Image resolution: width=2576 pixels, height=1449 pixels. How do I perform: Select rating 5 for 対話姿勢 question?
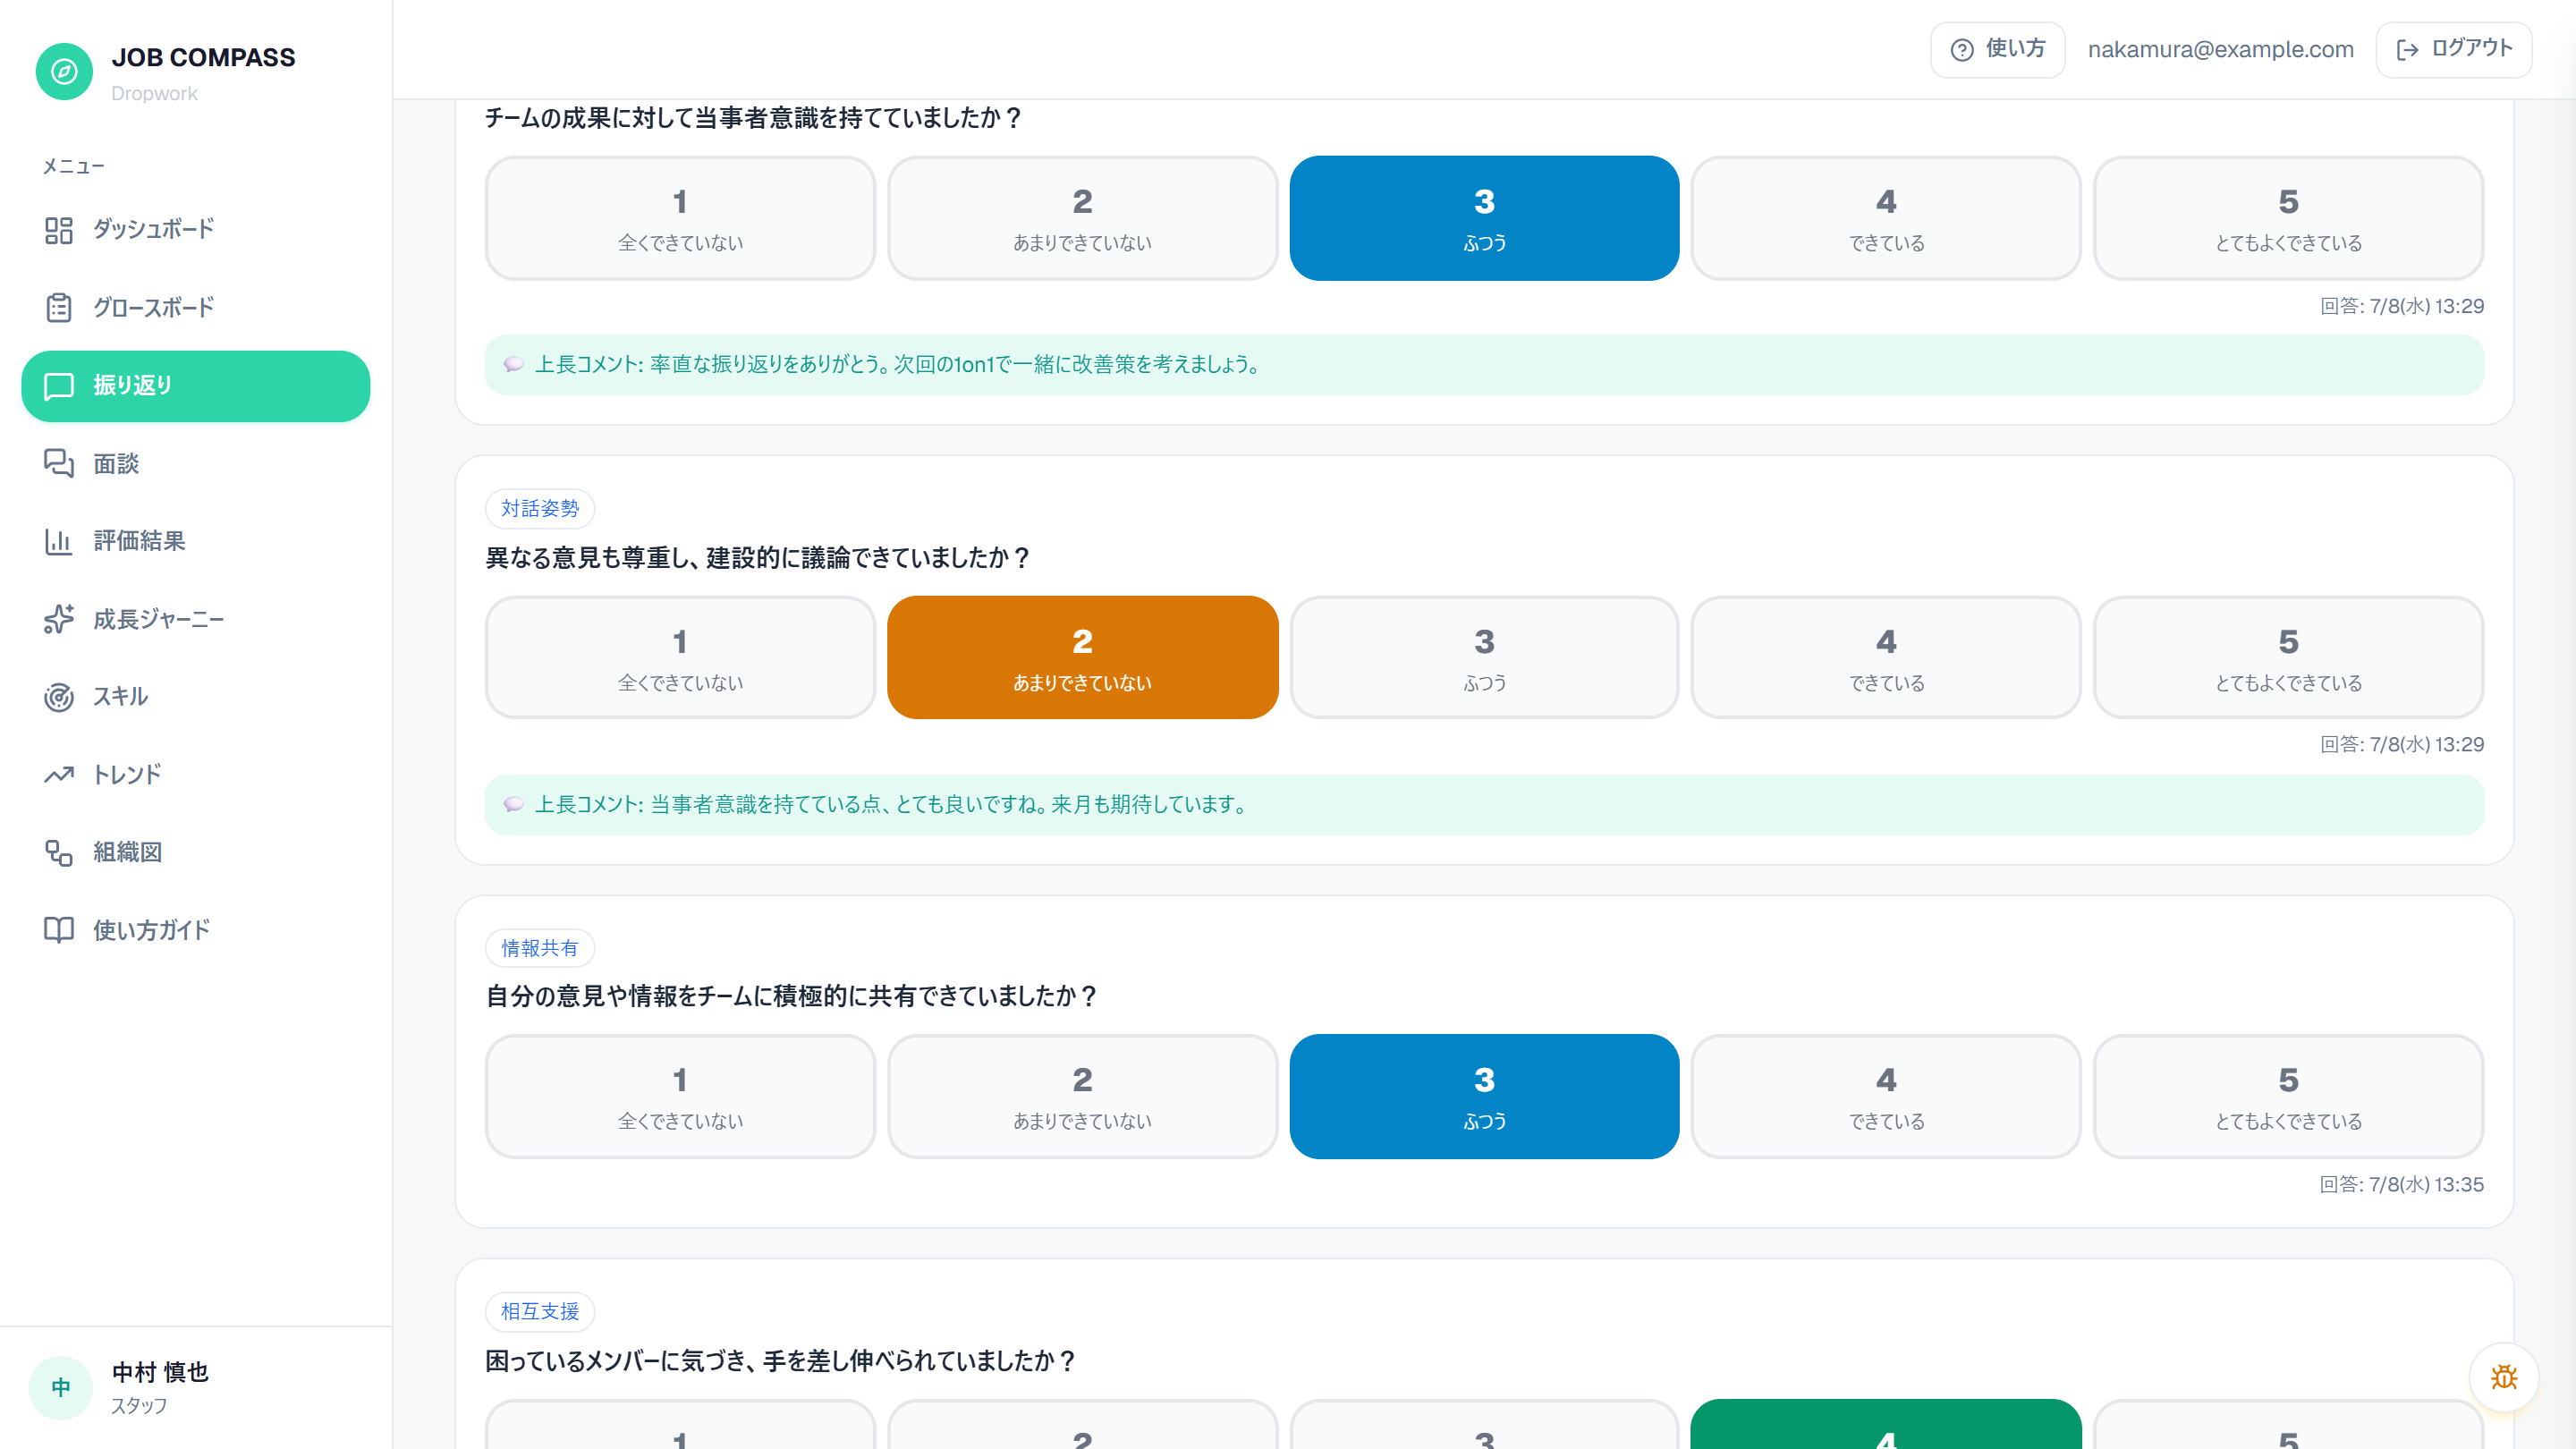click(2288, 658)
